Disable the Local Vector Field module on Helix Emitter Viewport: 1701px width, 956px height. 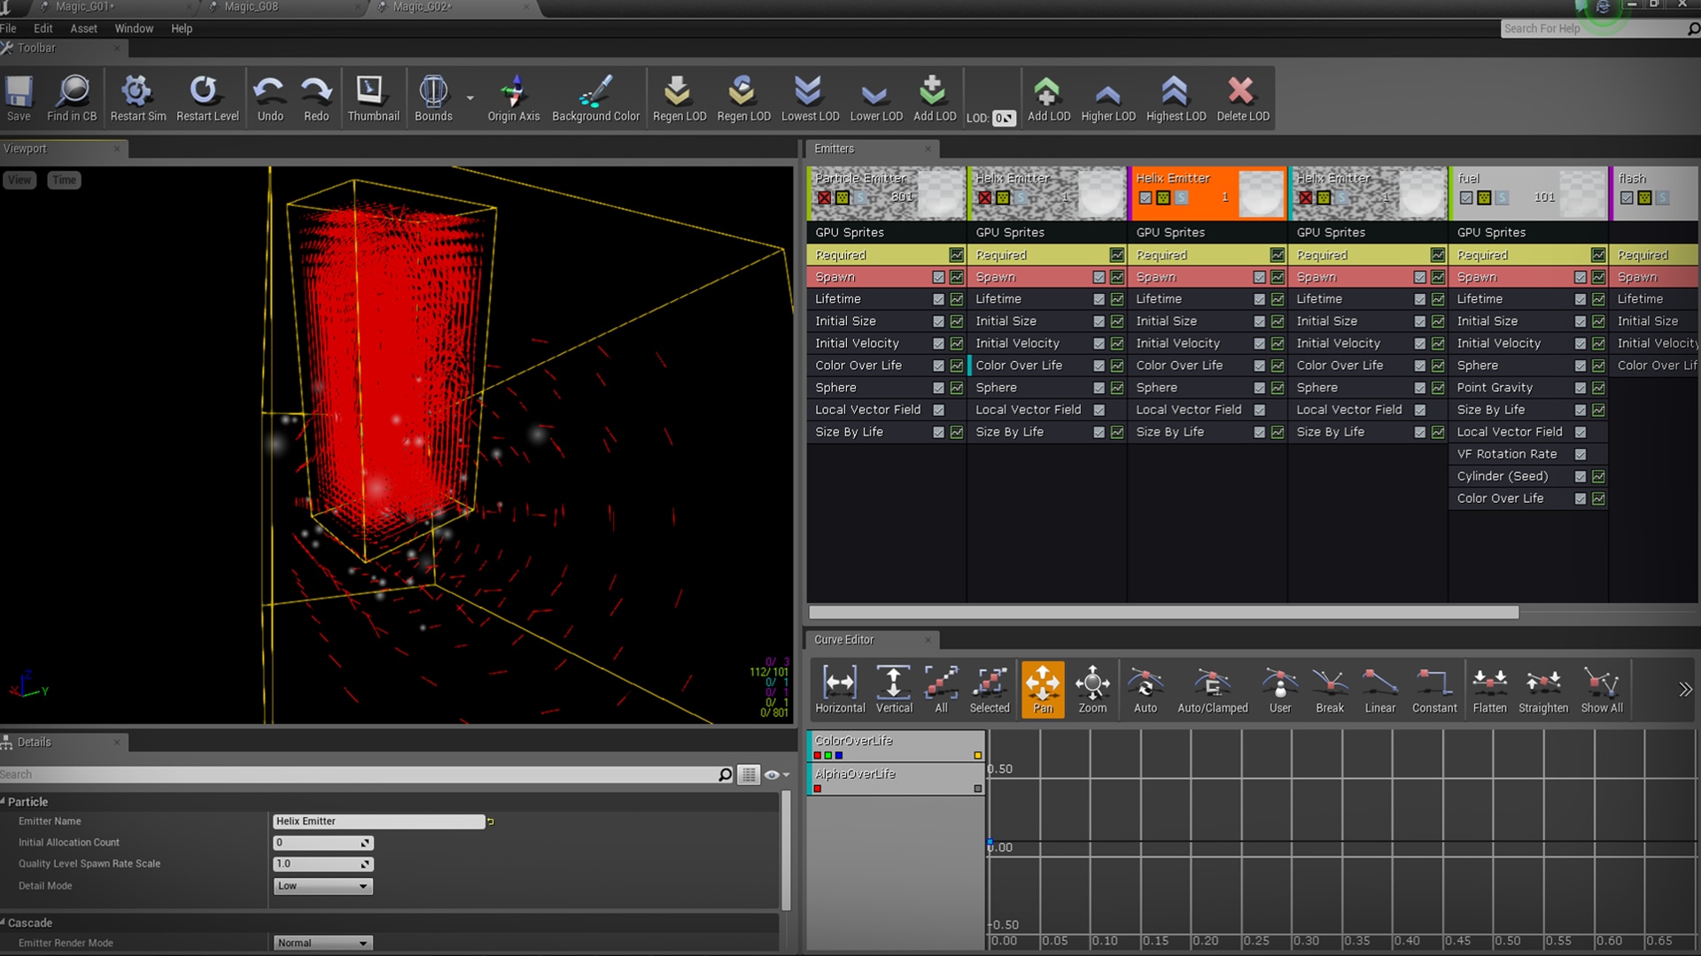[1099, 409]
